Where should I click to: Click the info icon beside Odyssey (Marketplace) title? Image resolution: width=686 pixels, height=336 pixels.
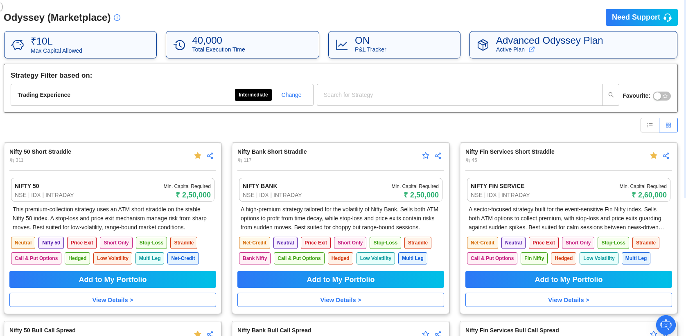point(117,18)
